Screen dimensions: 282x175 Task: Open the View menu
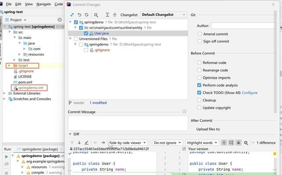[x=29, y=4]
